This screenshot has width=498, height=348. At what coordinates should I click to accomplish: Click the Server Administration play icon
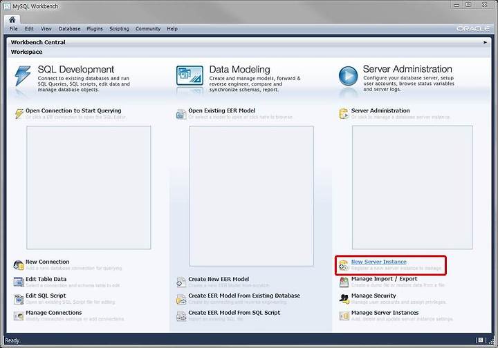pyautogui.click(x=348, y=76)
